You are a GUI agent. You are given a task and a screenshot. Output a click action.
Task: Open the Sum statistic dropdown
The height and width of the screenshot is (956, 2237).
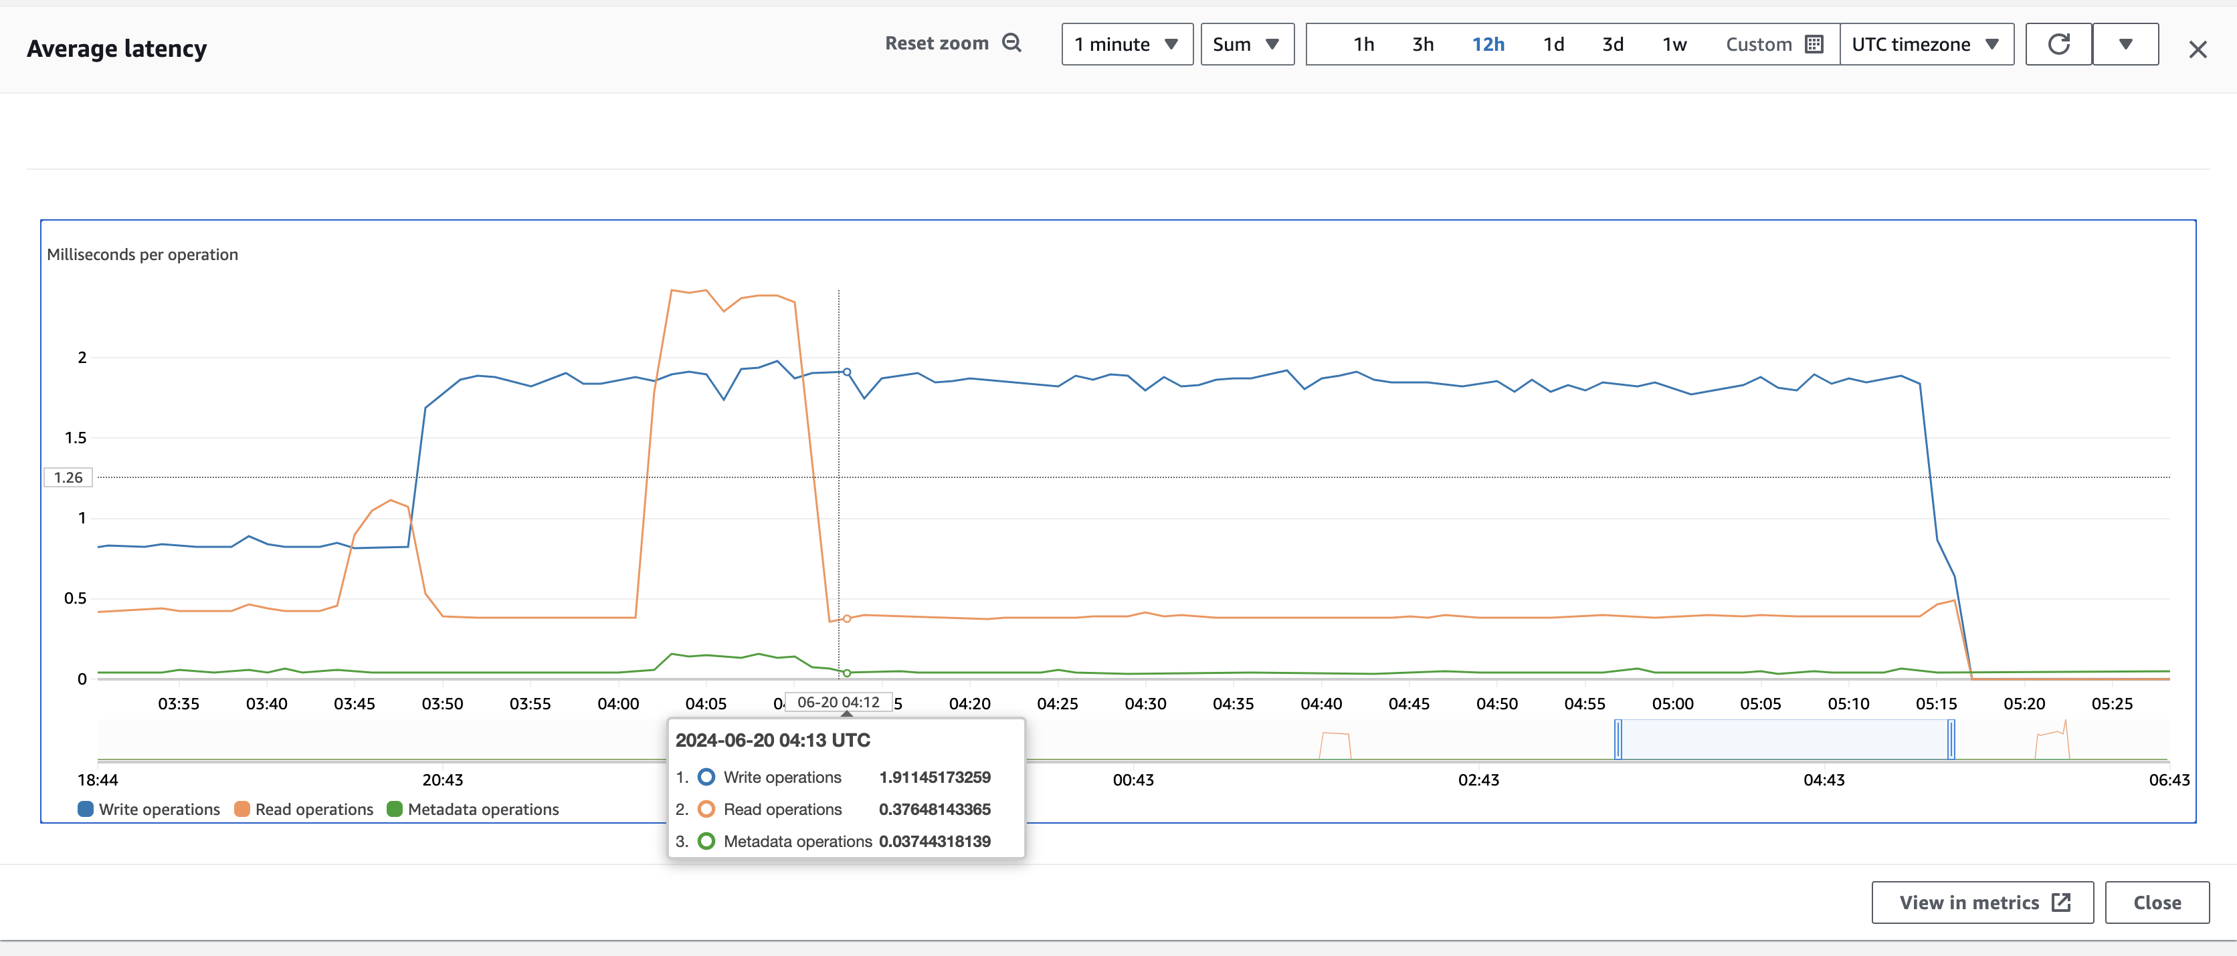1246,44
